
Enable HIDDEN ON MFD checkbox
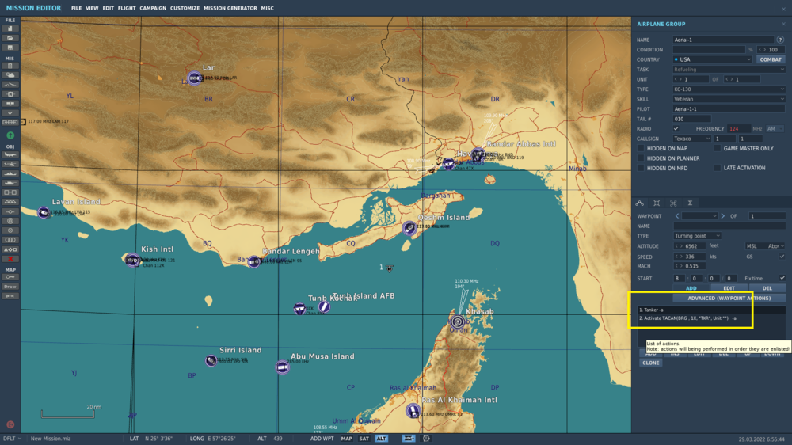[641, 168]
